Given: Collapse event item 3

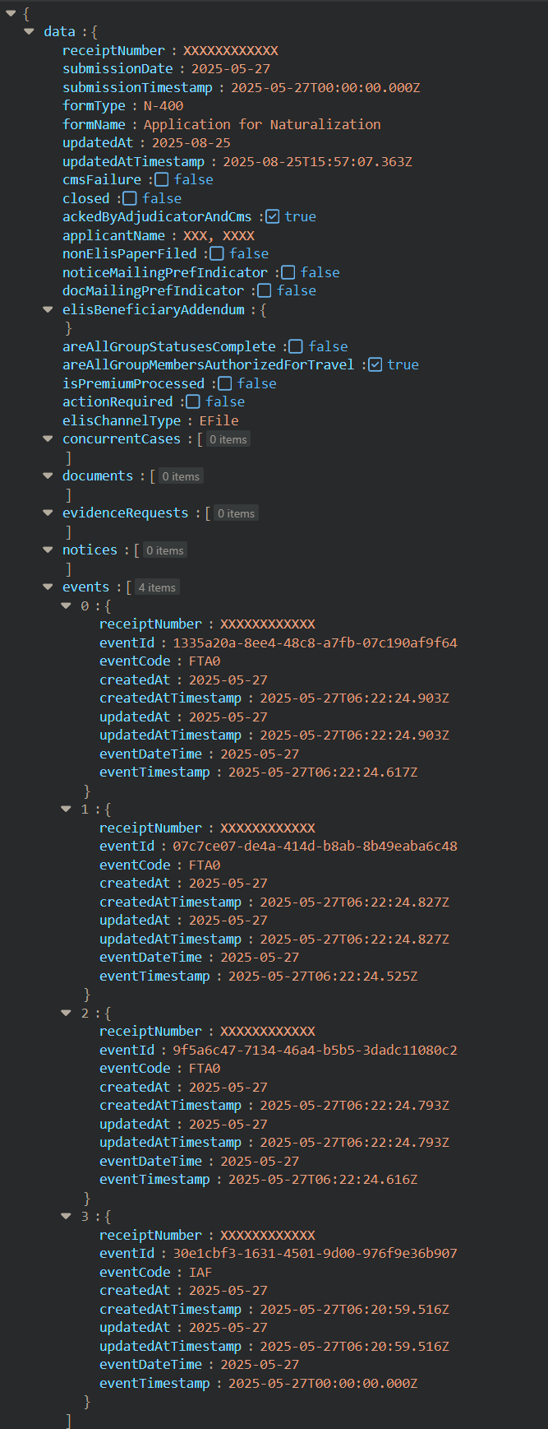Looking at the screenshot, I should 67,1216.
